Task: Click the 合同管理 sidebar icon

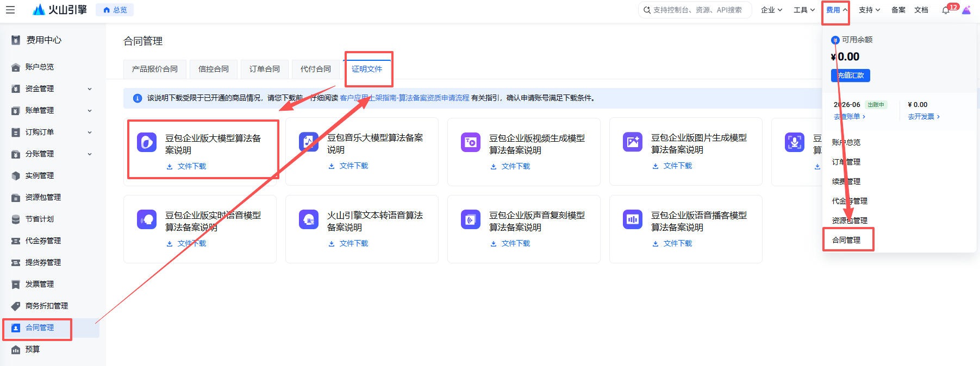Action: click(16, 327)
